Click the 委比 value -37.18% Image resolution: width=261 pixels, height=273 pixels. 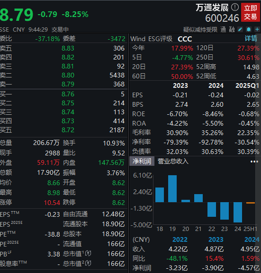click(47, 39)
